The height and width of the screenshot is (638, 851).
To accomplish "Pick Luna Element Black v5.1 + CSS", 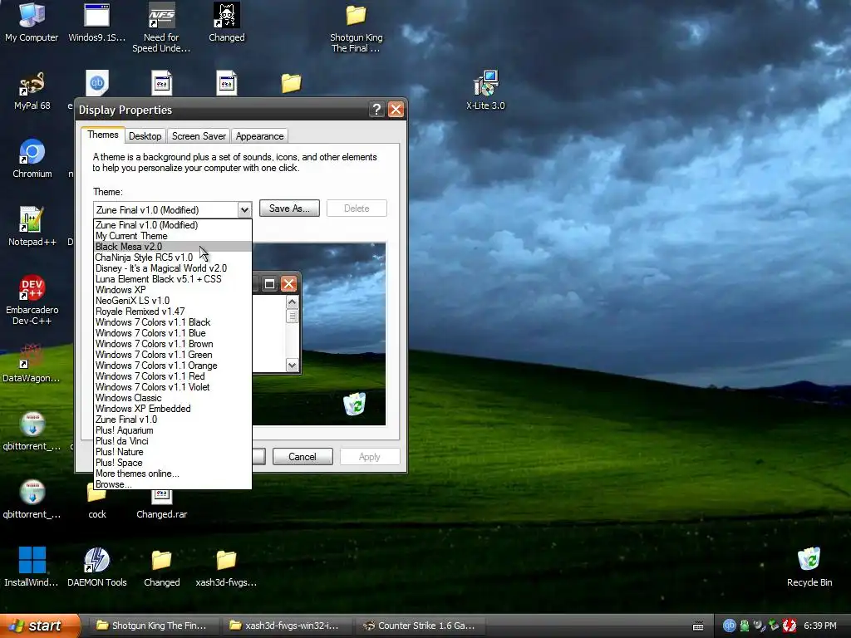I will click(173, 279).
